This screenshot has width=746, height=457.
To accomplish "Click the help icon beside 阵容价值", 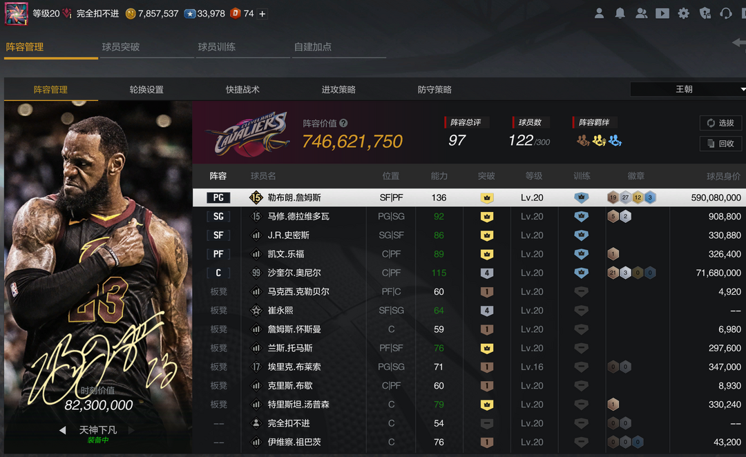I will tap(343, 124).
